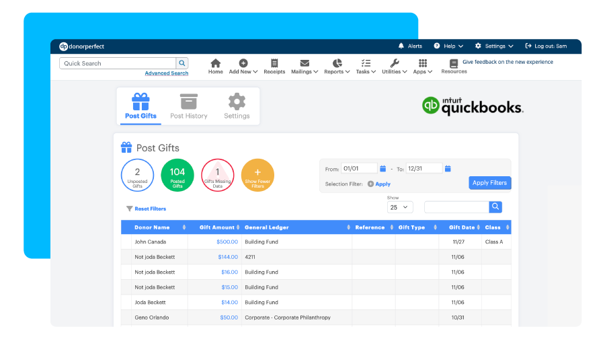
Task: Open the $16.00 gift amount
Action: [x=229, y=272]
